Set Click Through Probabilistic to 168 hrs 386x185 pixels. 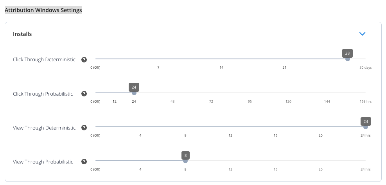click(x=365, y=93)
